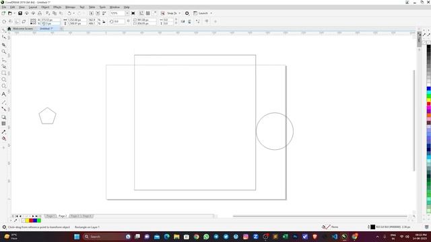Select the Parallel Dimension tool
The image size is (431, 242).
pos(3,102)
